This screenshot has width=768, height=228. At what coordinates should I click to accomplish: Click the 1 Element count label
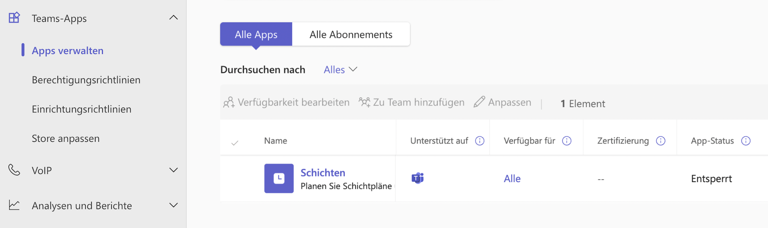[x=583, y=103]
